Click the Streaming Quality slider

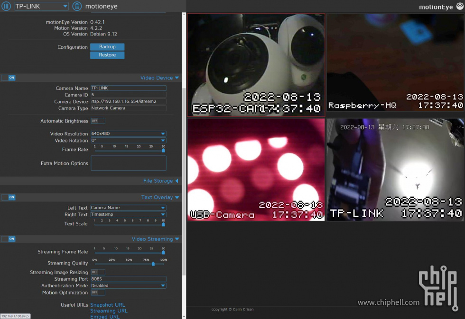click(129, 264)
